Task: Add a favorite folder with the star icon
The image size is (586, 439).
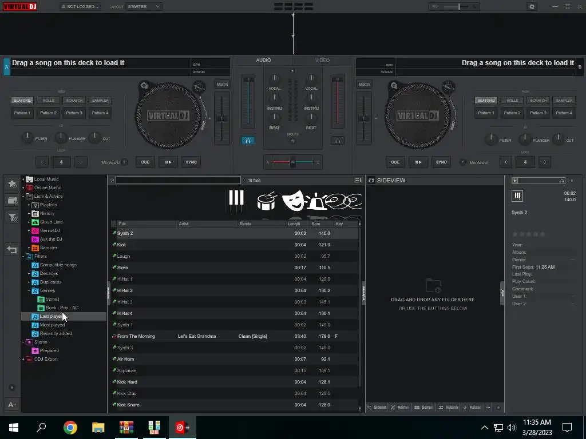Action: pos(12,183)
